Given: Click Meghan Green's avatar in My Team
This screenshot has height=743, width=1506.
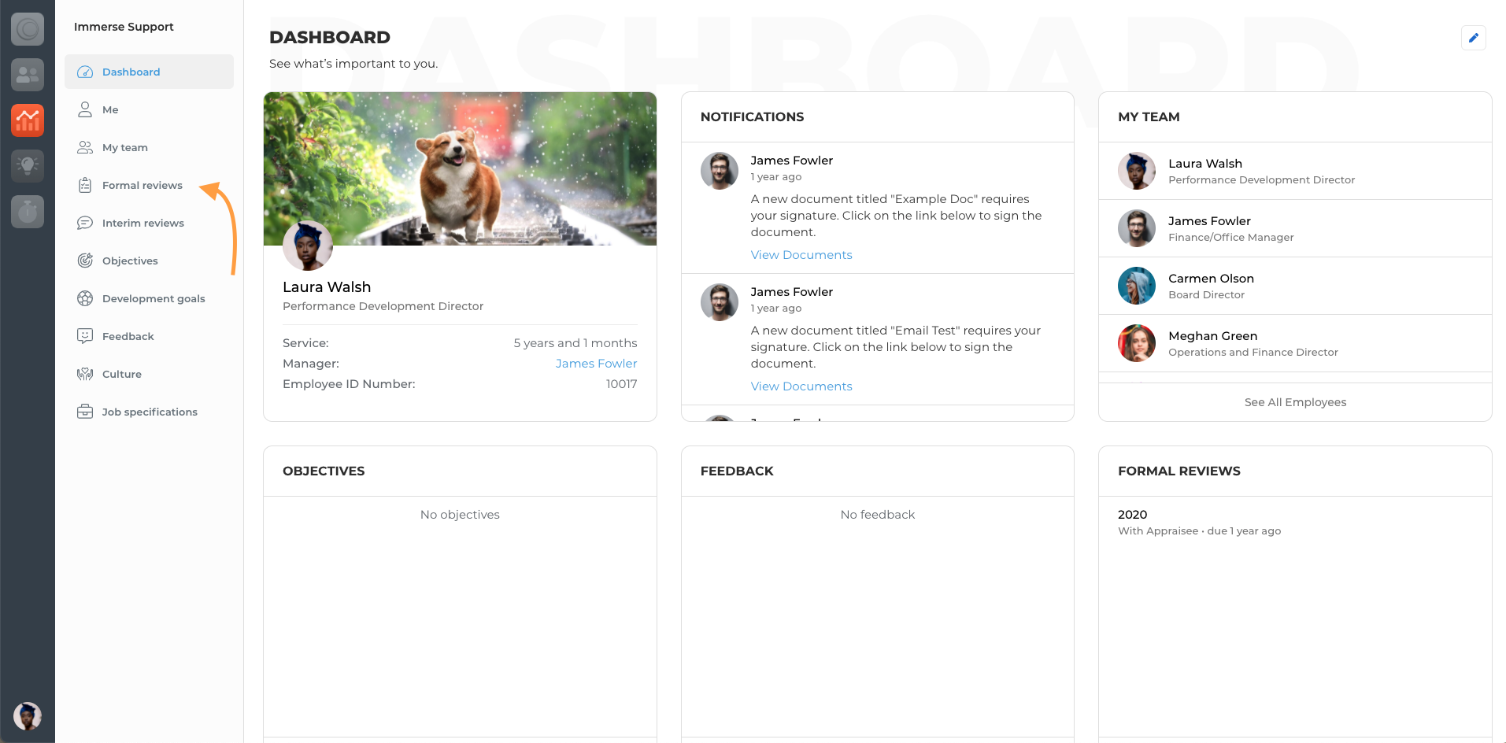Looking at the screenshot, I should point(1137,343).
